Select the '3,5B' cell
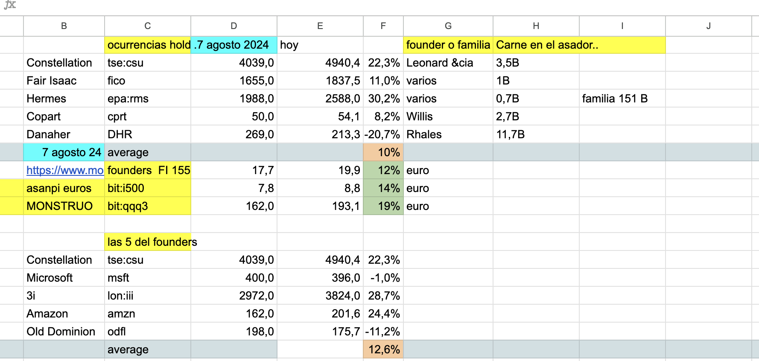The image size is (759, 361). [x=536, y=63]
